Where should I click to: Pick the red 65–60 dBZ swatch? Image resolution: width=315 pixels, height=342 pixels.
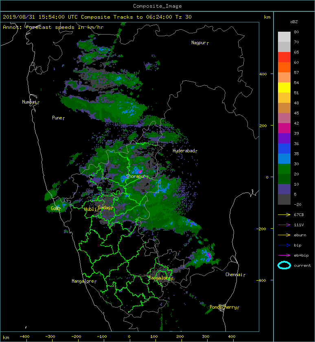pos(284,57)
